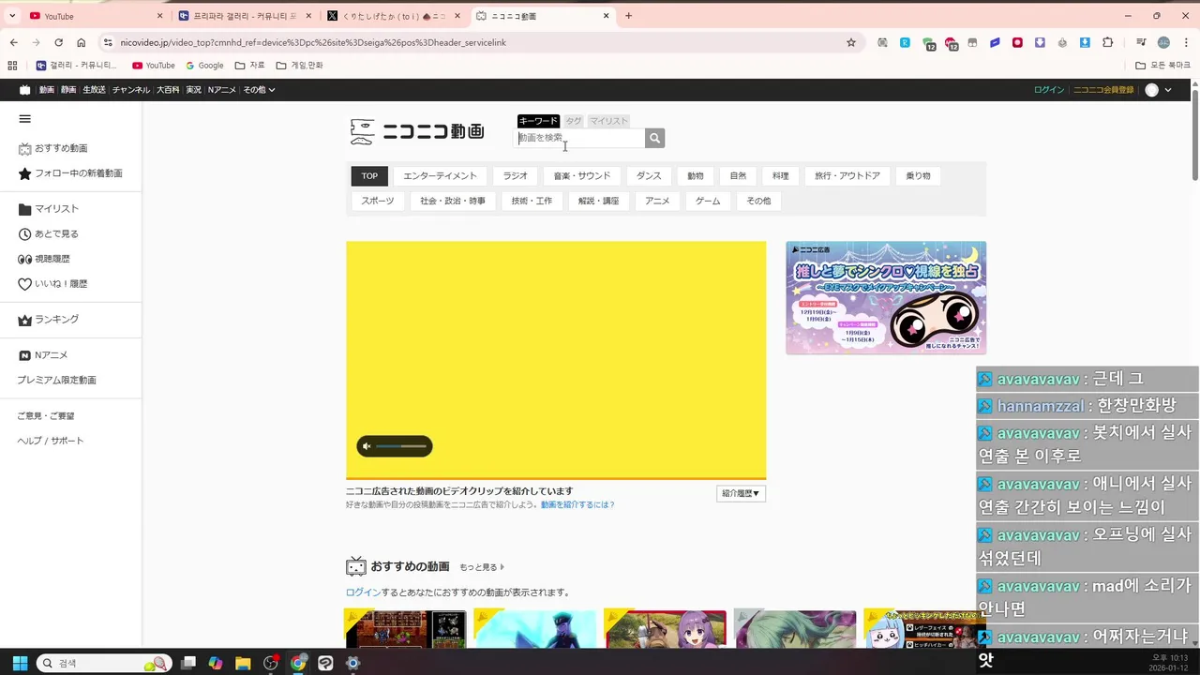Screen dimensions: 1200x675
Task: Open the 紹介履歴 dropdown
Action: (741, 493)
